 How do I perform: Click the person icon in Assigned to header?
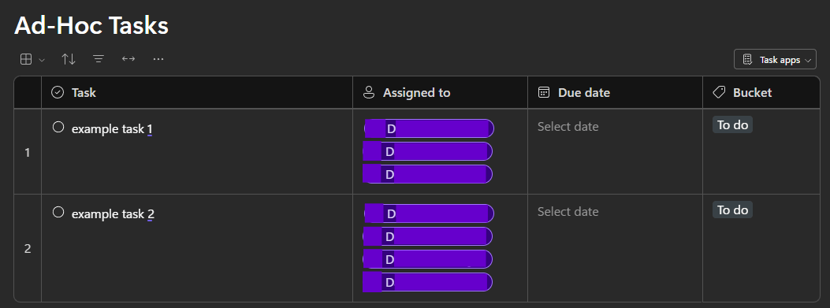[x=368, y=93]
